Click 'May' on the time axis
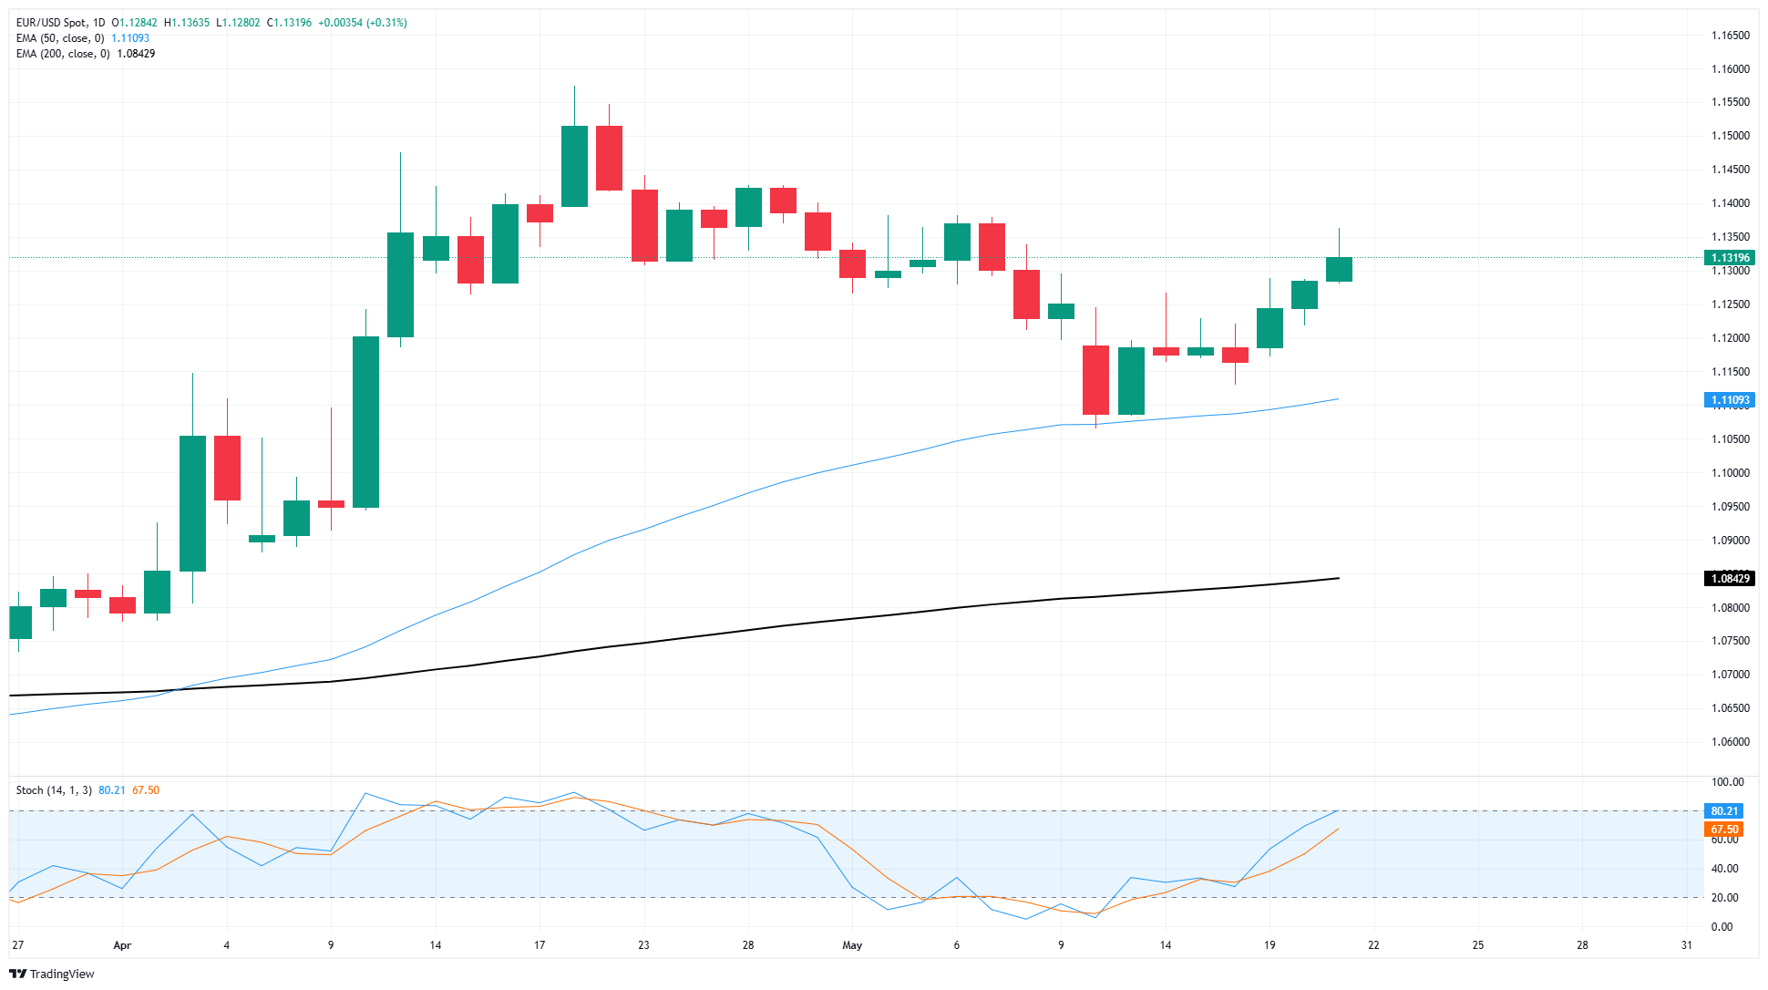This screenshot has height=990, width=1768. click(x=851, y=945)
